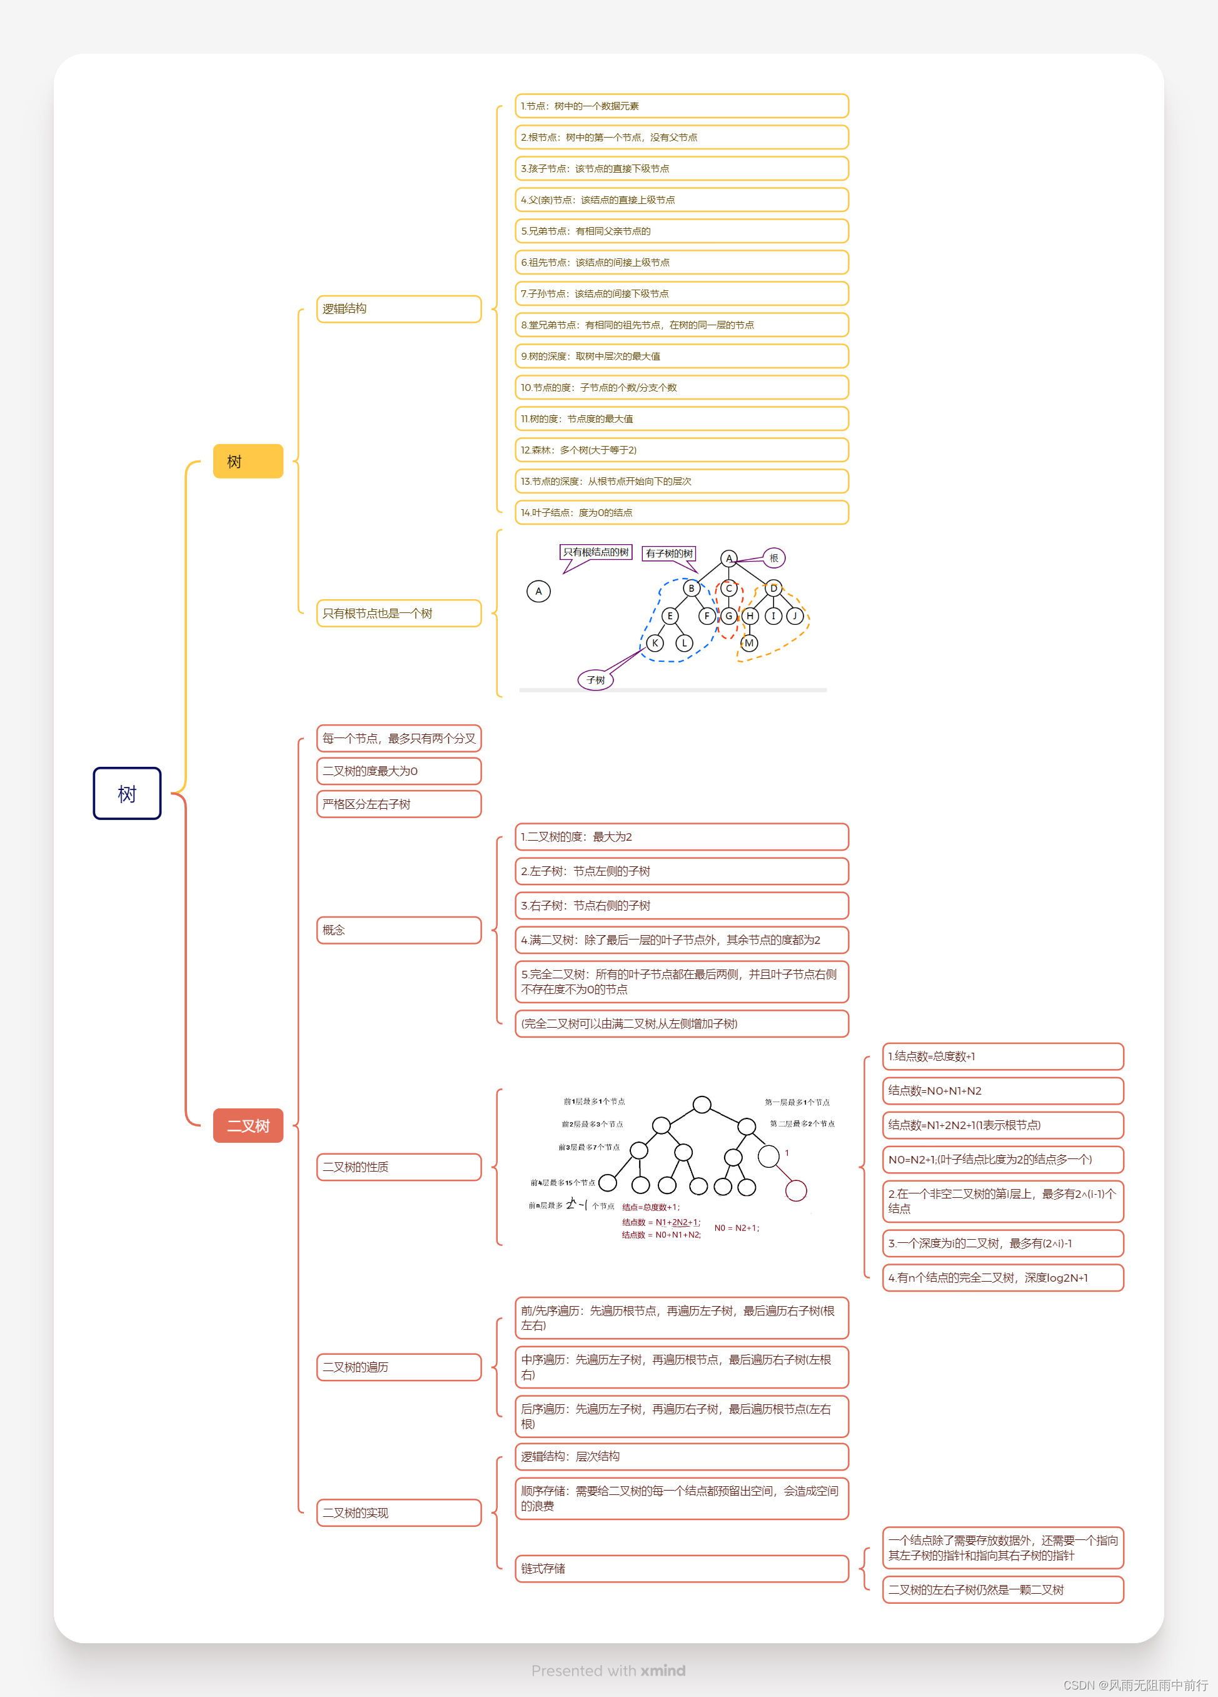The height and width of the screenshot is (1697, 1218).
Task: Click the 二叉树的遍历 topic node
Action: point(398,1366)
